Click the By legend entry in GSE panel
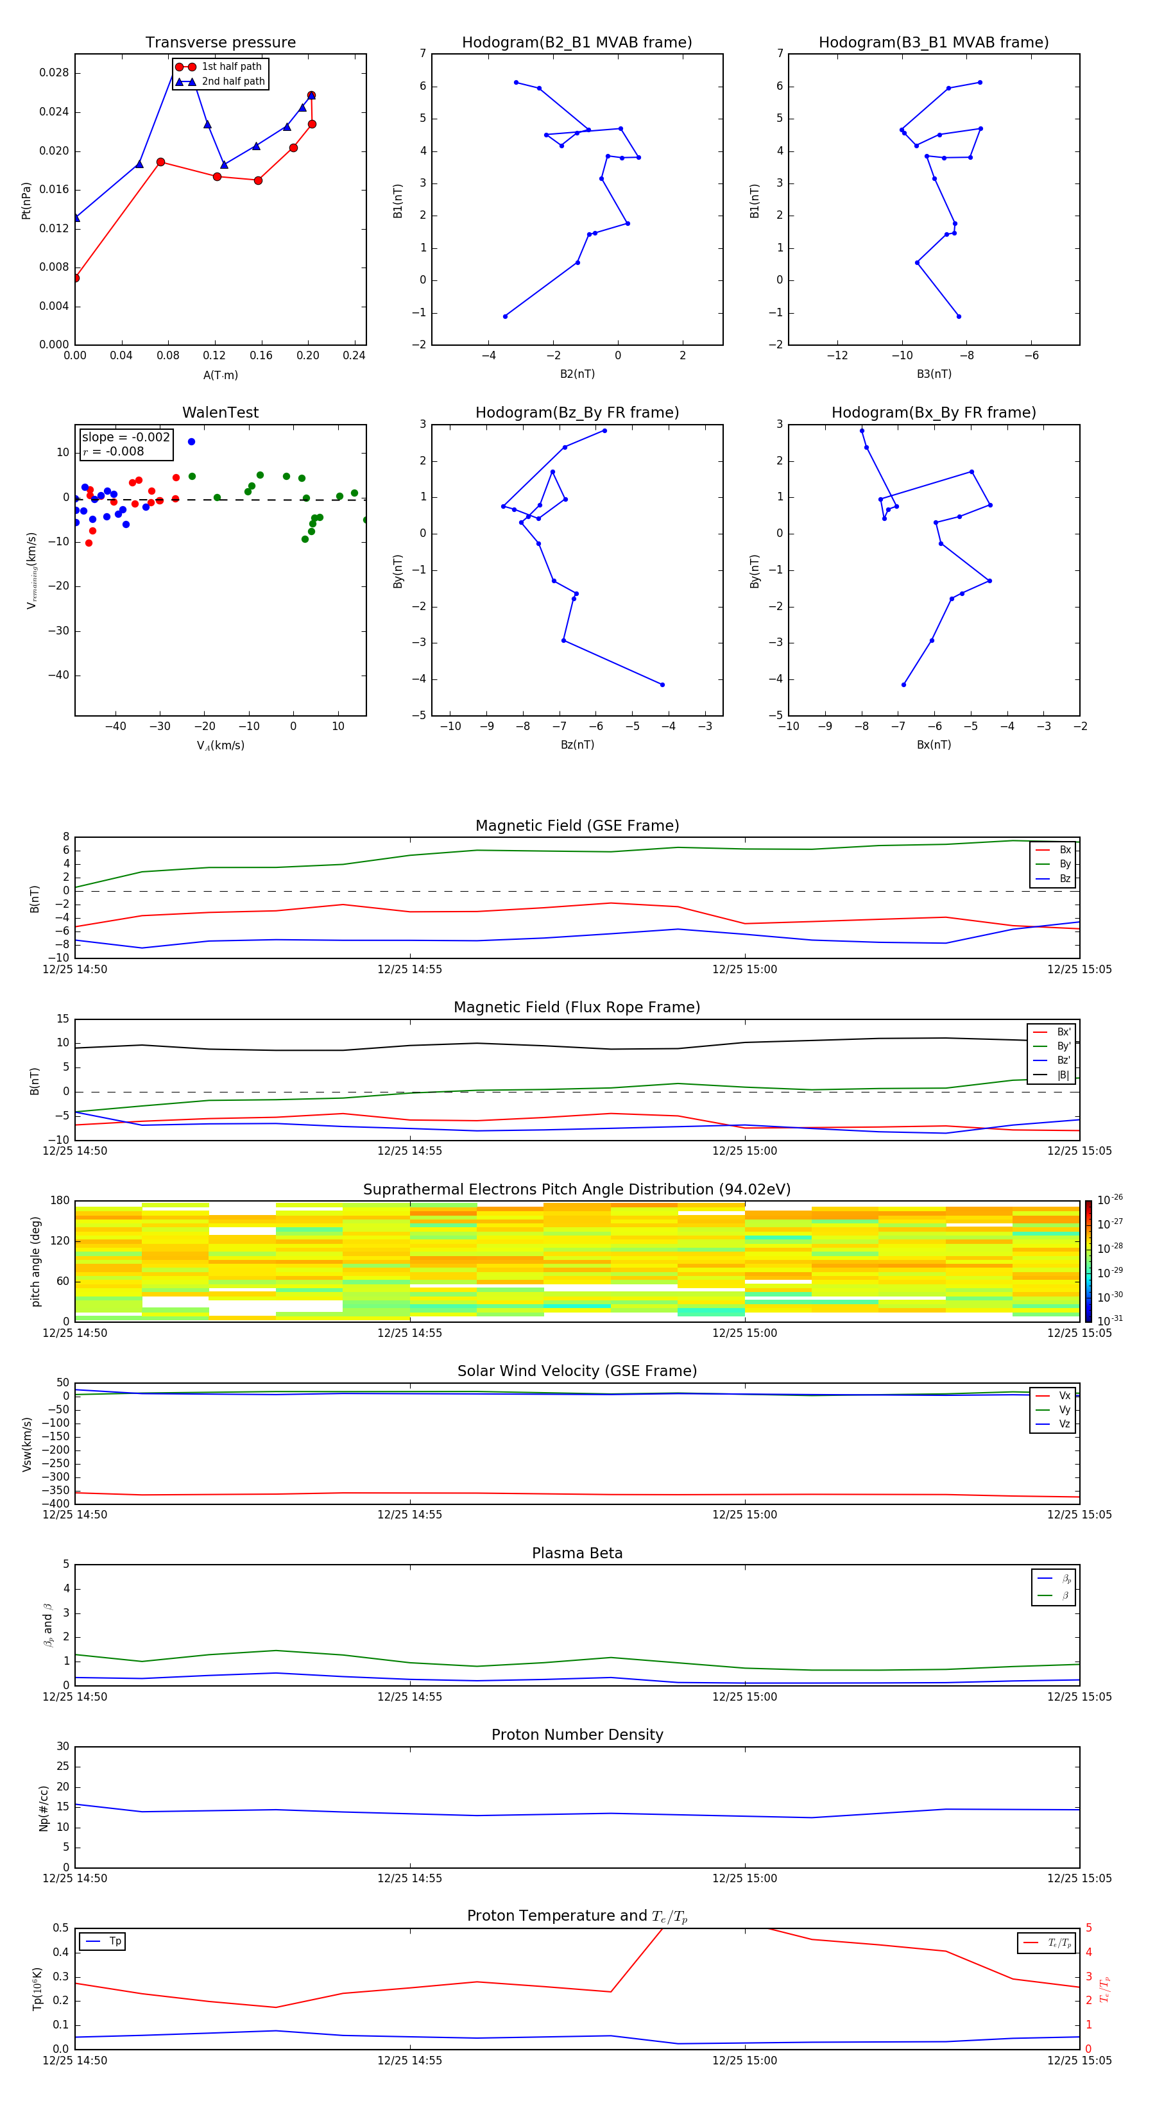The width and height of the screenshot is (1155, 2117). click(1054, 863)
